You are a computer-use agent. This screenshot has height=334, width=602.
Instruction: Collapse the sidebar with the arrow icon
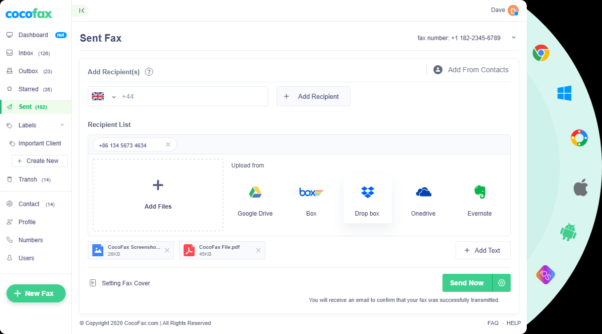click(x=81, y=11)
